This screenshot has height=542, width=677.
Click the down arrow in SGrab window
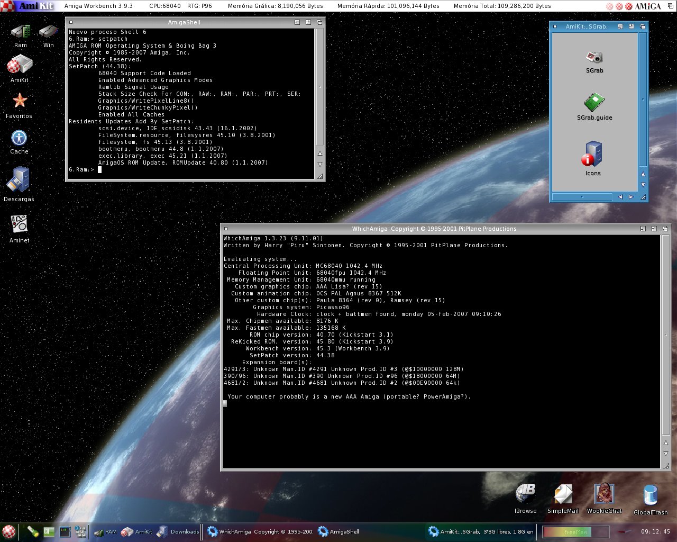[x=643, y=185]
